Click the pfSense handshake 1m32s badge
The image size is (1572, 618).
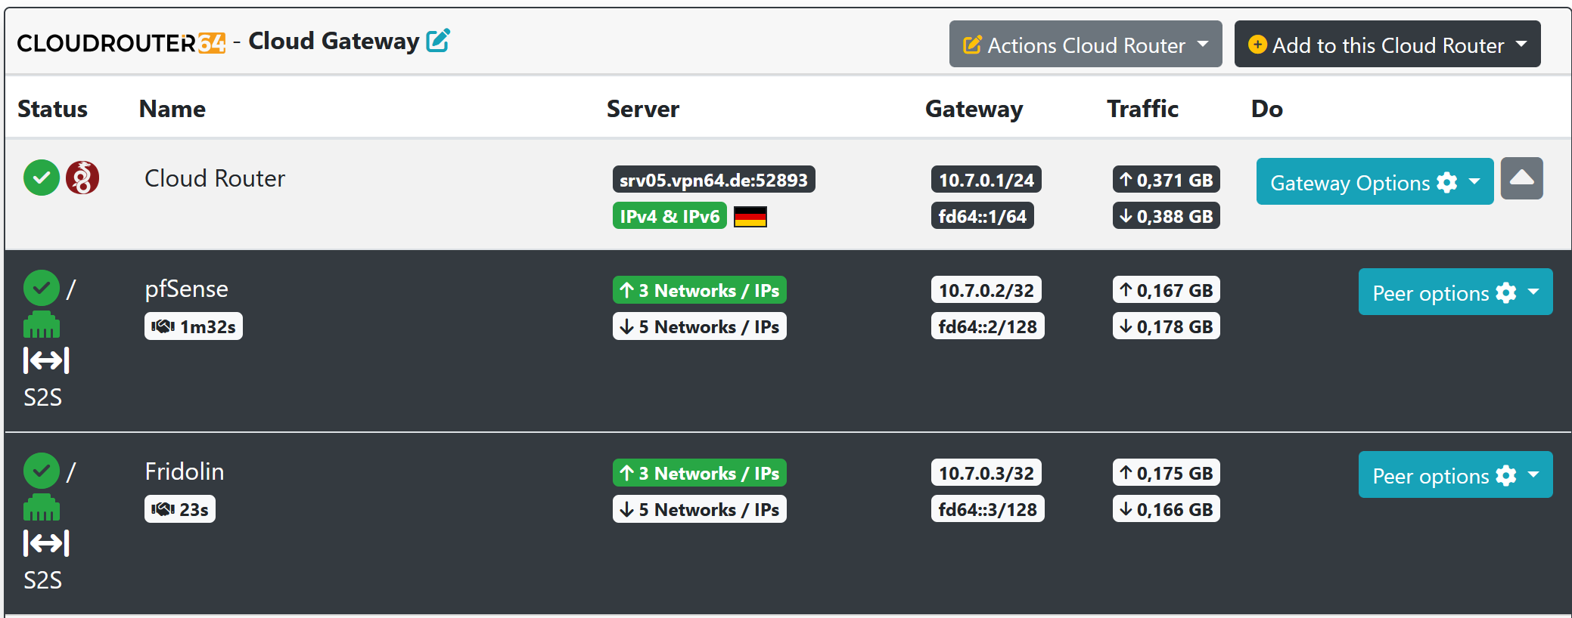pos(194,326)
